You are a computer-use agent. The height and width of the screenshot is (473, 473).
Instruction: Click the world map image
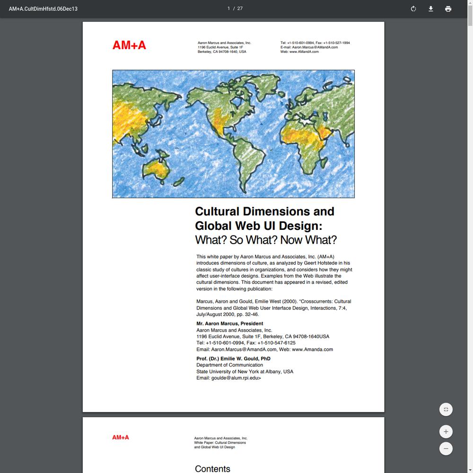233,134
